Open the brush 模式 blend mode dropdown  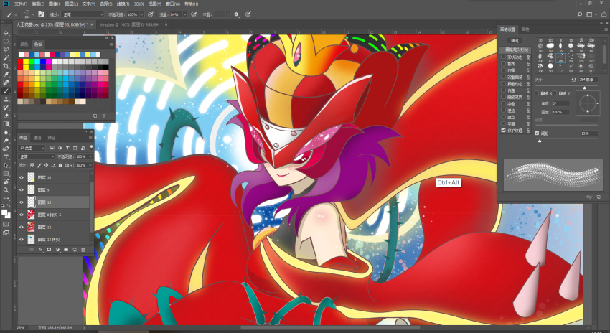83,14
